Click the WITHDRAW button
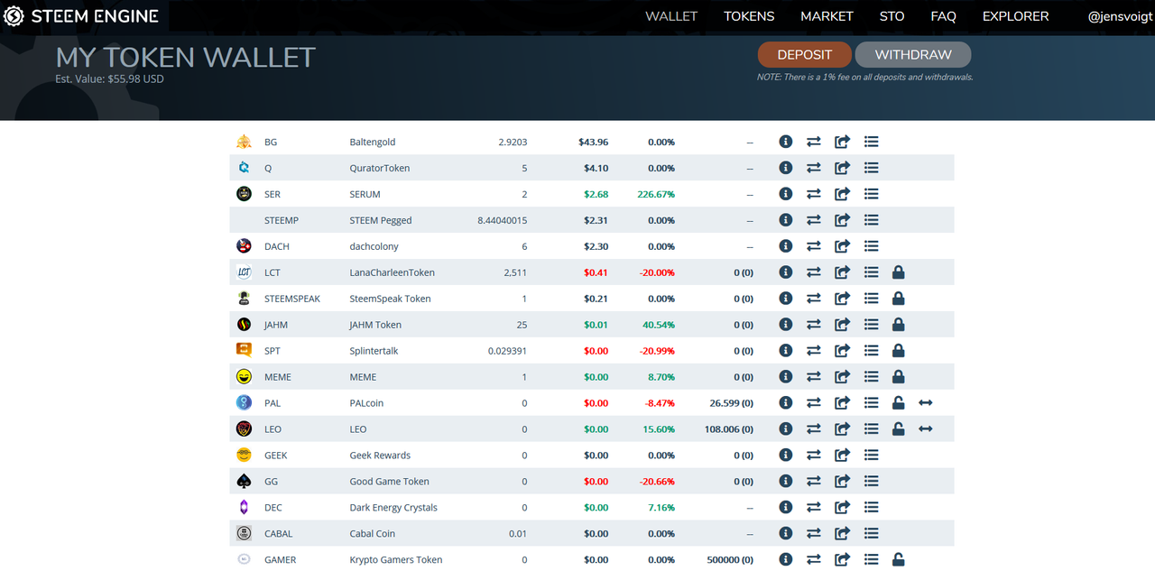Viewport: 1155px width, 571px height. click(x=913, y=55)
